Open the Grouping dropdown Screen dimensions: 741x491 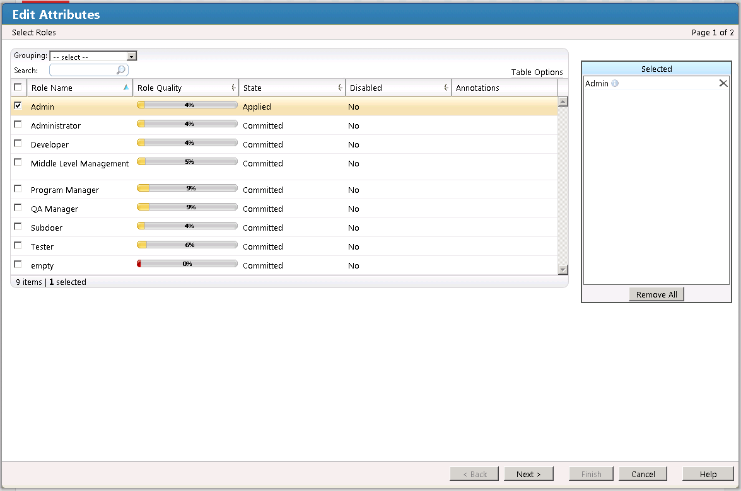pyautogui.click(x=131, y=56)
